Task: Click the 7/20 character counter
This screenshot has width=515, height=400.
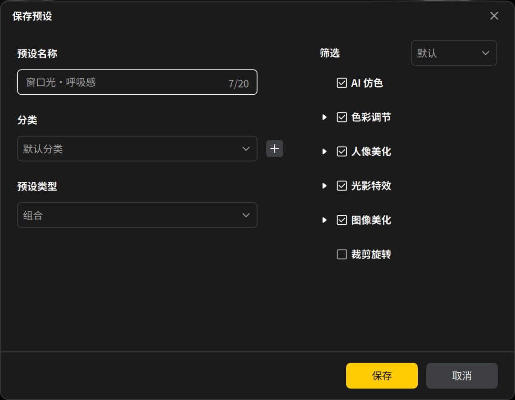Action: click(238, 84)
